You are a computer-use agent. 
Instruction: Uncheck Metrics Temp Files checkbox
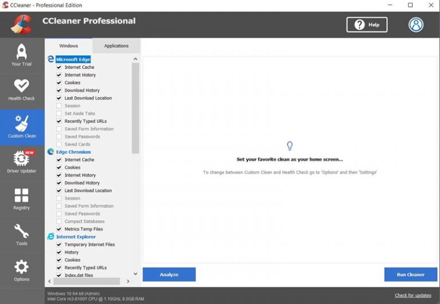59,229
